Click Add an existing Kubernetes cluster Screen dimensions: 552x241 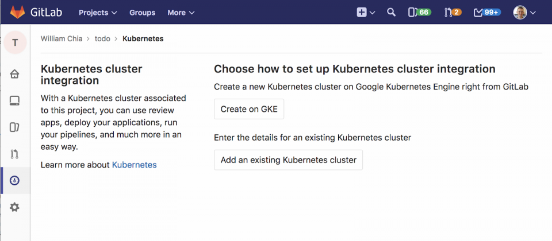[x=288, y=160]
